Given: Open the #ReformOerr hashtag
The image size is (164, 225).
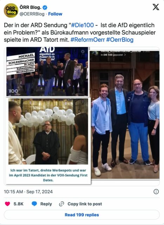Looking at the screenshot, I should 88,40.
